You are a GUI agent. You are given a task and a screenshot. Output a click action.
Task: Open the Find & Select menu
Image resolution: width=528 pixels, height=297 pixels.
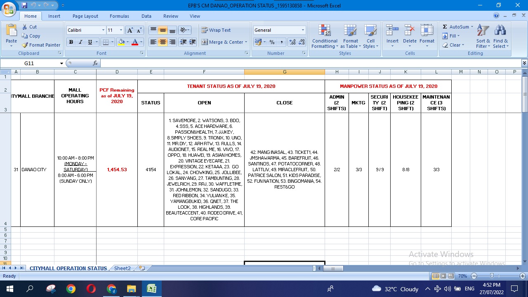(500, 36)
